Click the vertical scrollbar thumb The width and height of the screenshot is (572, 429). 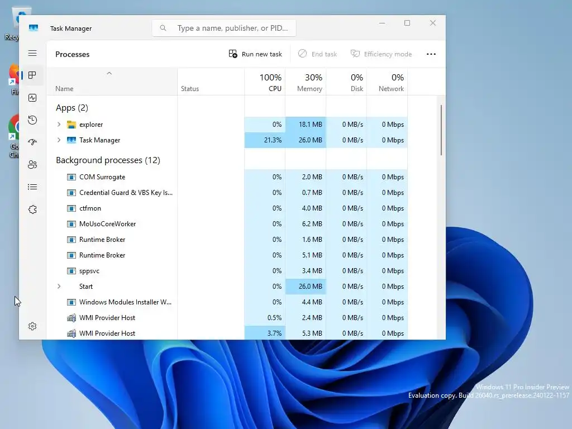point(441,130)
